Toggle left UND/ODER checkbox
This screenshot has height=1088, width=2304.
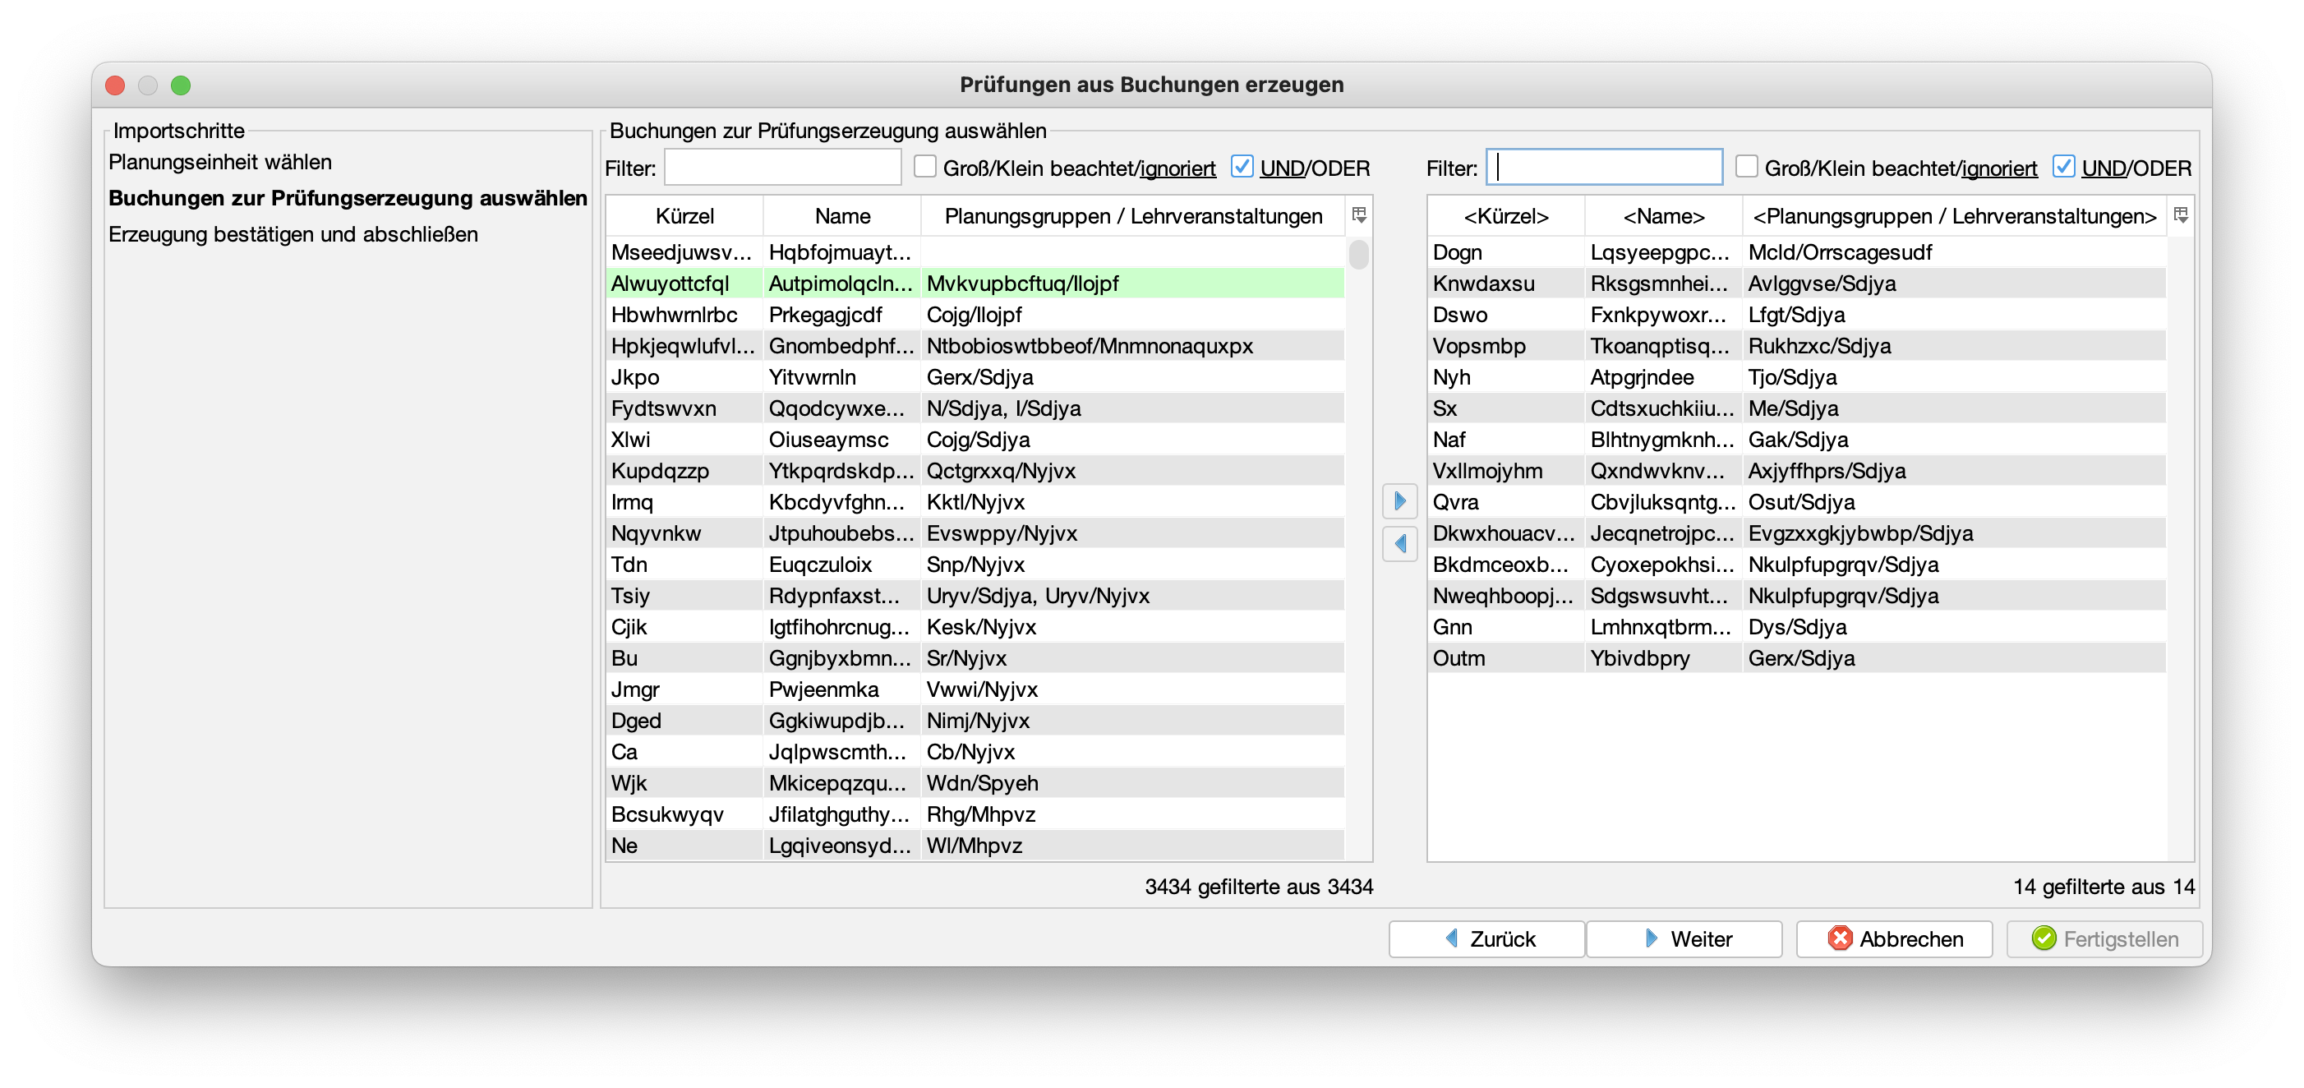pos(1242,167)
